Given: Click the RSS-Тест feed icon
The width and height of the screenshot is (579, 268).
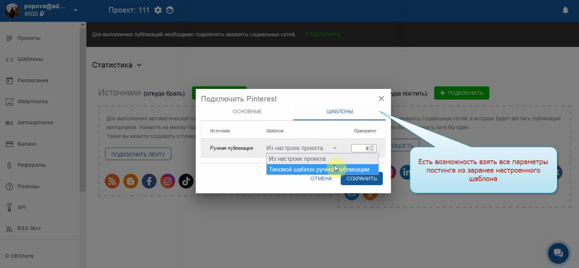Looking at the screenshot, I should pos(9,229).
